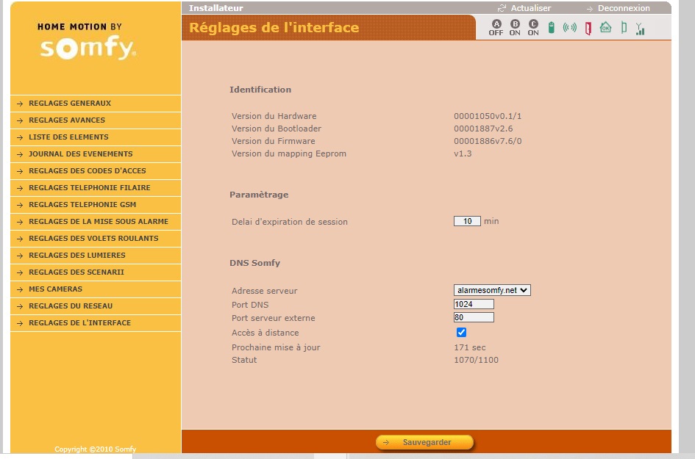Open Journal des Evenements
This screenshot has height=459, width=695.
tap(96, 153)
